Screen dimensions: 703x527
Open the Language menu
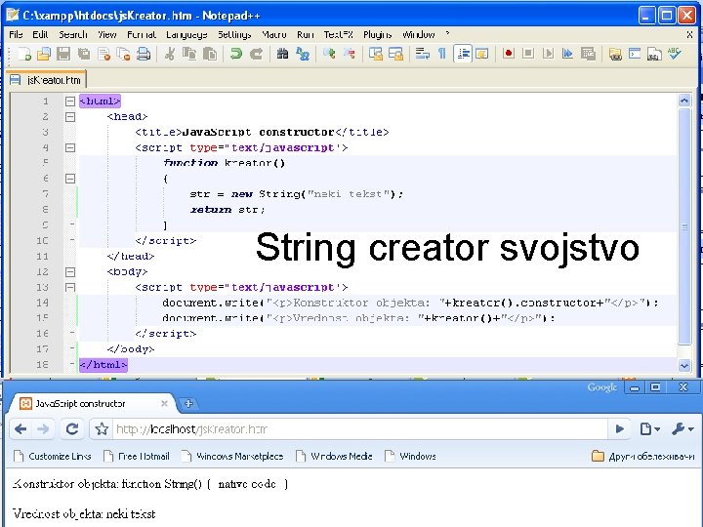(x=186, y=34)
